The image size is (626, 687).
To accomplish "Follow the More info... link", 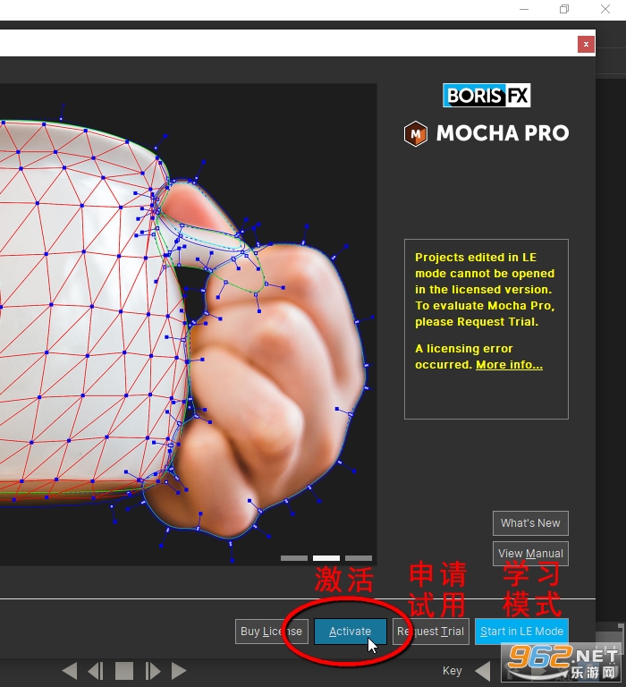I will [x=509, y=365].
